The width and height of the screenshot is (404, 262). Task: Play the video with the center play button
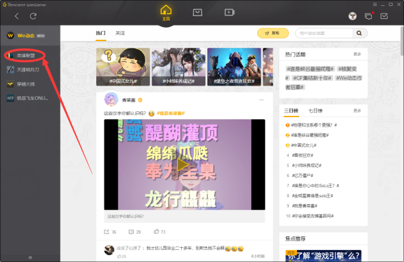point(182,164)
